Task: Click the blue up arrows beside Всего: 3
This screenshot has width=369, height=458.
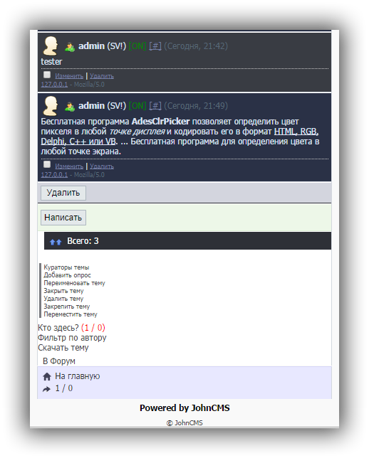Action: pyautogui.click(x=56, y=242)
